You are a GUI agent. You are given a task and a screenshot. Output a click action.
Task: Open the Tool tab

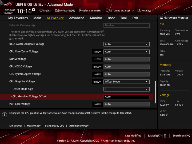[x=123, y=18]
